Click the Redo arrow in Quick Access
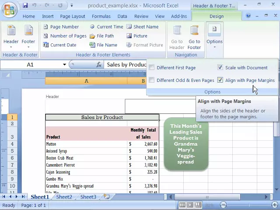The width and height of the screenshot is (280, 210). click(47, 5)
